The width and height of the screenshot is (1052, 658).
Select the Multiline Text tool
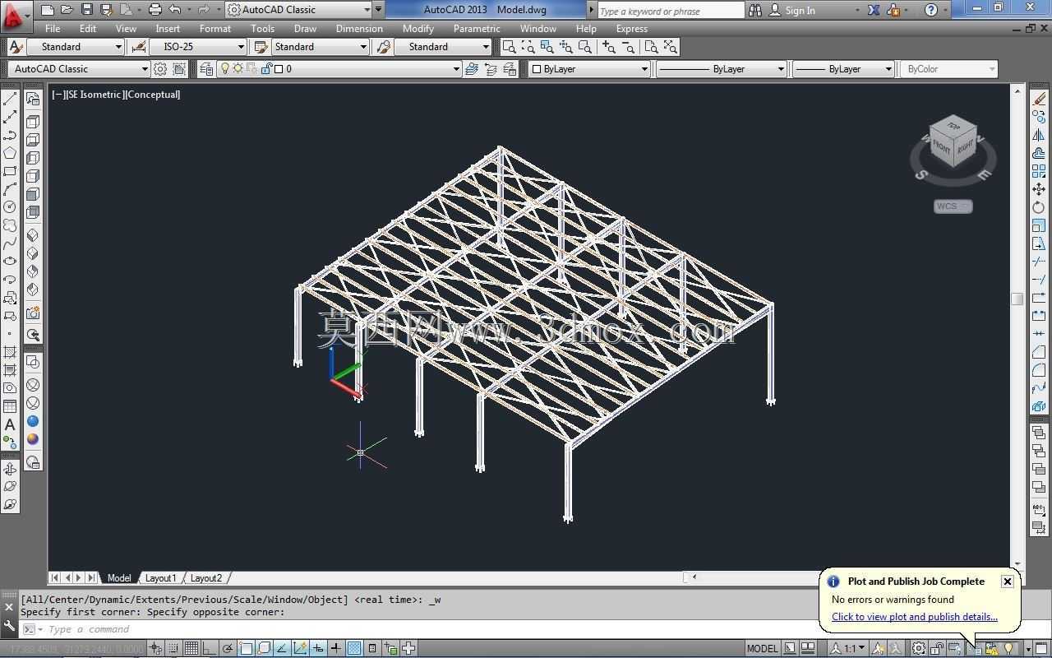coord(10,424)
